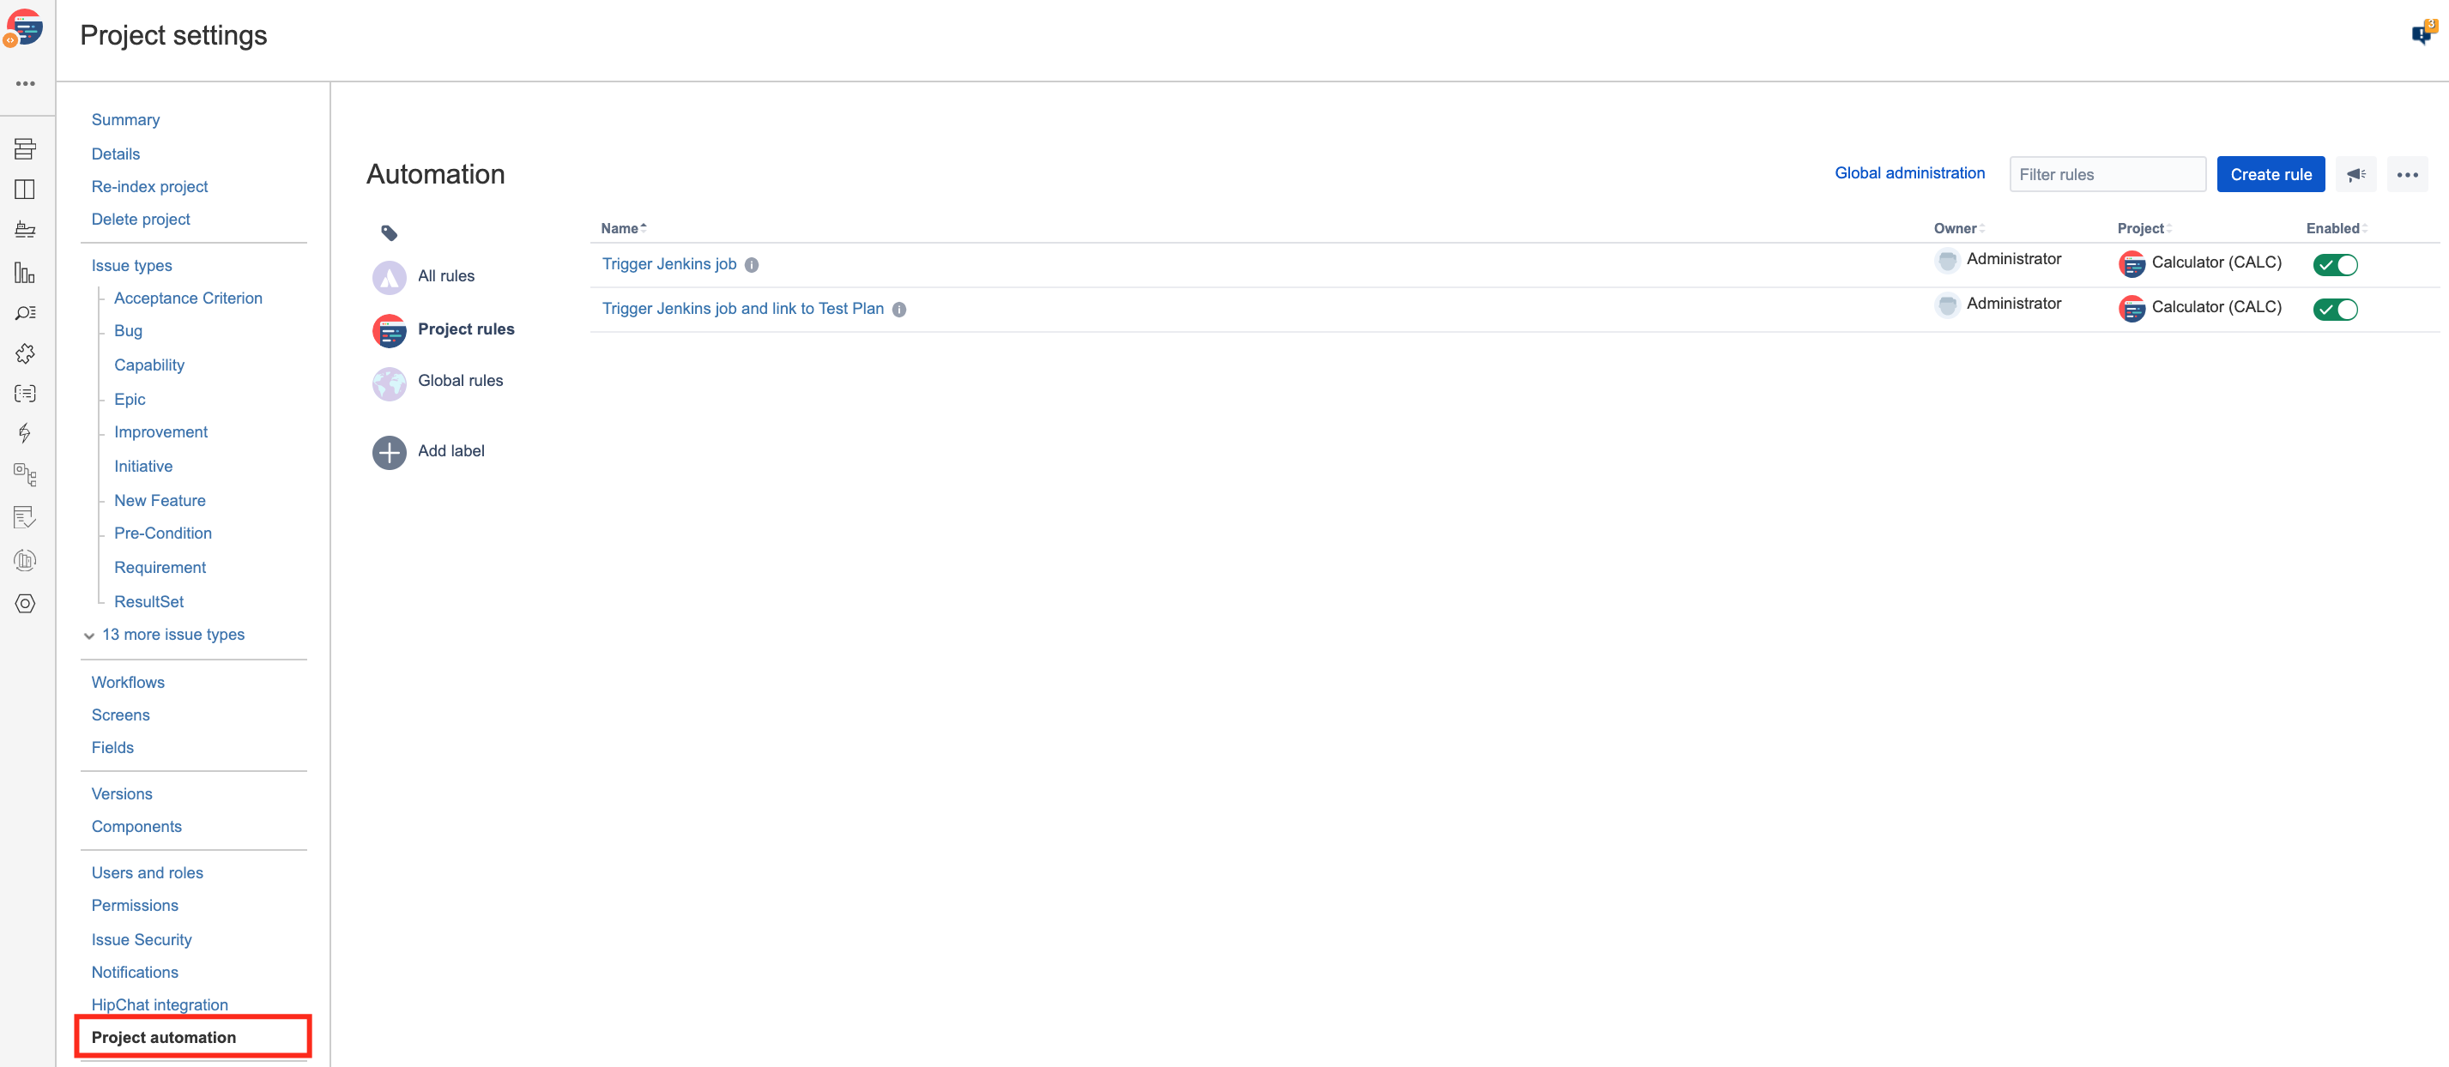Sort rules by Project column
Screen dimensions: 2449x1067
click(x=2144, y=228)
